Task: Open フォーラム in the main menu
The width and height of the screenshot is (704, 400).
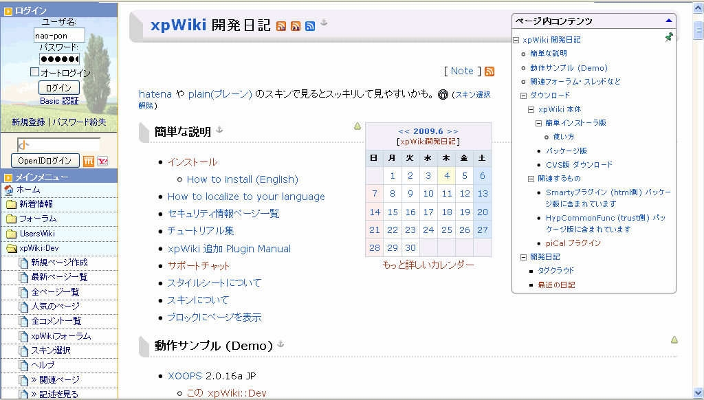Action: pyautogui.click(x=38, y=219)
